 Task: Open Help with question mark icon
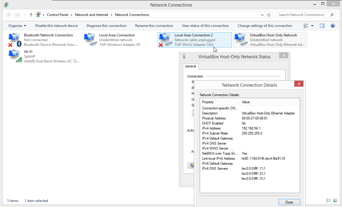click(333, 26)
